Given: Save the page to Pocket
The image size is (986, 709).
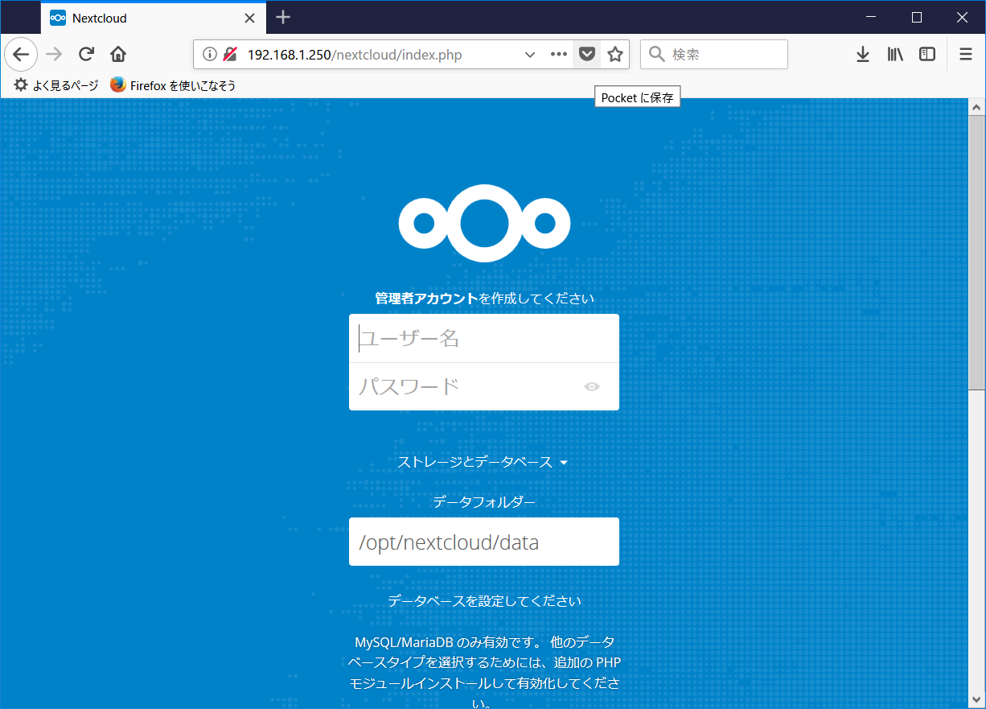Looking at the screenshot, I should [x=586, y=54].
